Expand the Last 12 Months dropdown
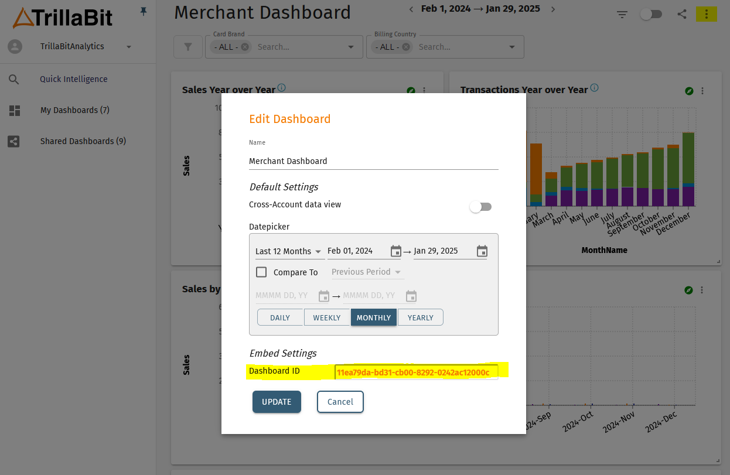Image resolution: width=730 pixels, height=475 pixels. point(289,251)
